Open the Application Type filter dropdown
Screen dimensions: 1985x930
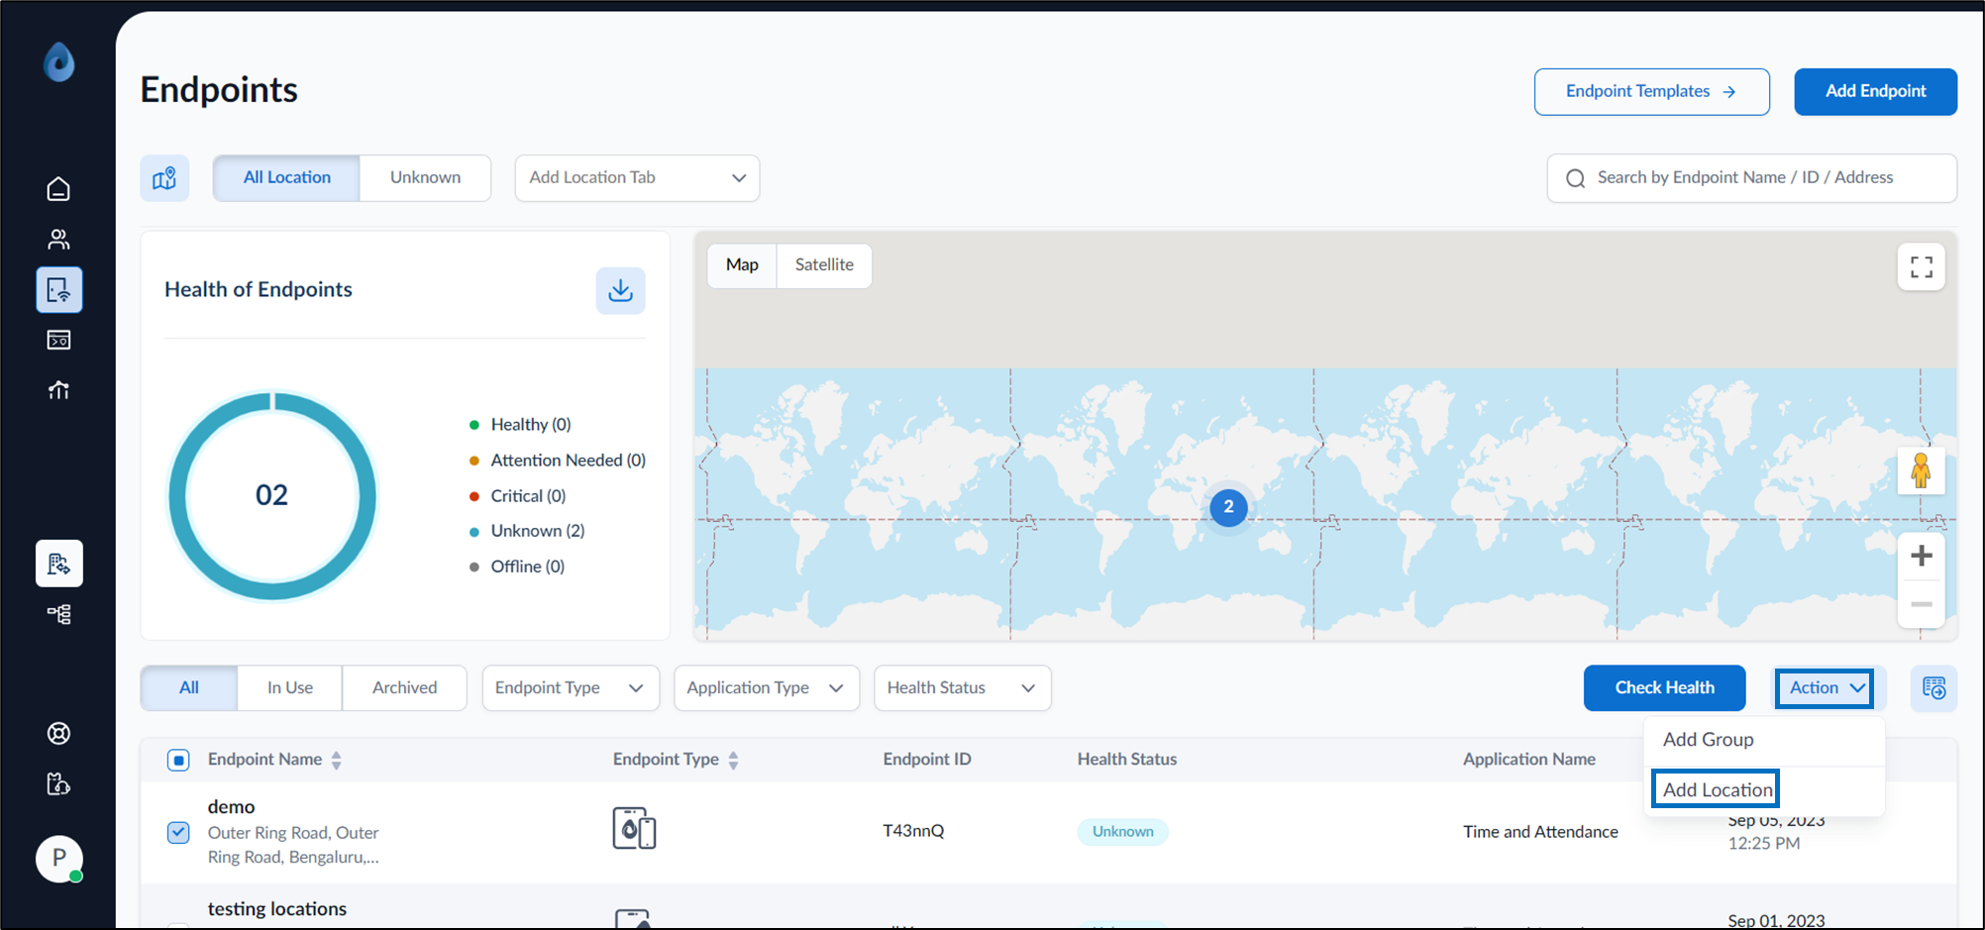click(767, 688)
